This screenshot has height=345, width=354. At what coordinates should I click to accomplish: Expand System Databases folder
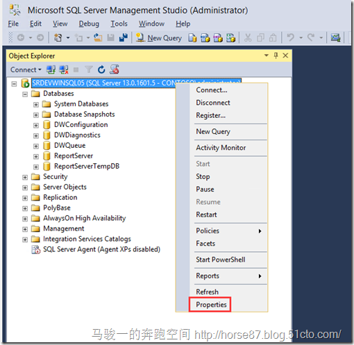click(36, 105)
